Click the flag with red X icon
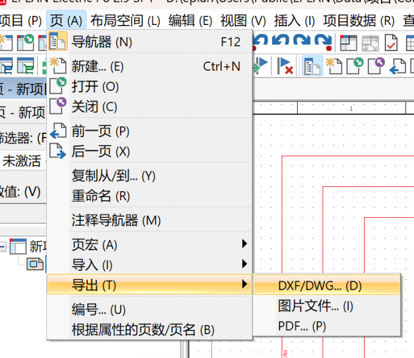The image size is (414, 358). click(285, 66)
